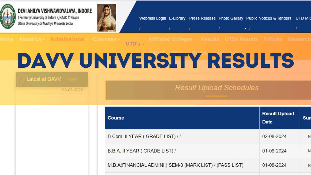The height and width of the screenshot is (175, 311).
Task: Open the UTDs Results menu item
Action: pyautogui.click(x=241, y=39)
